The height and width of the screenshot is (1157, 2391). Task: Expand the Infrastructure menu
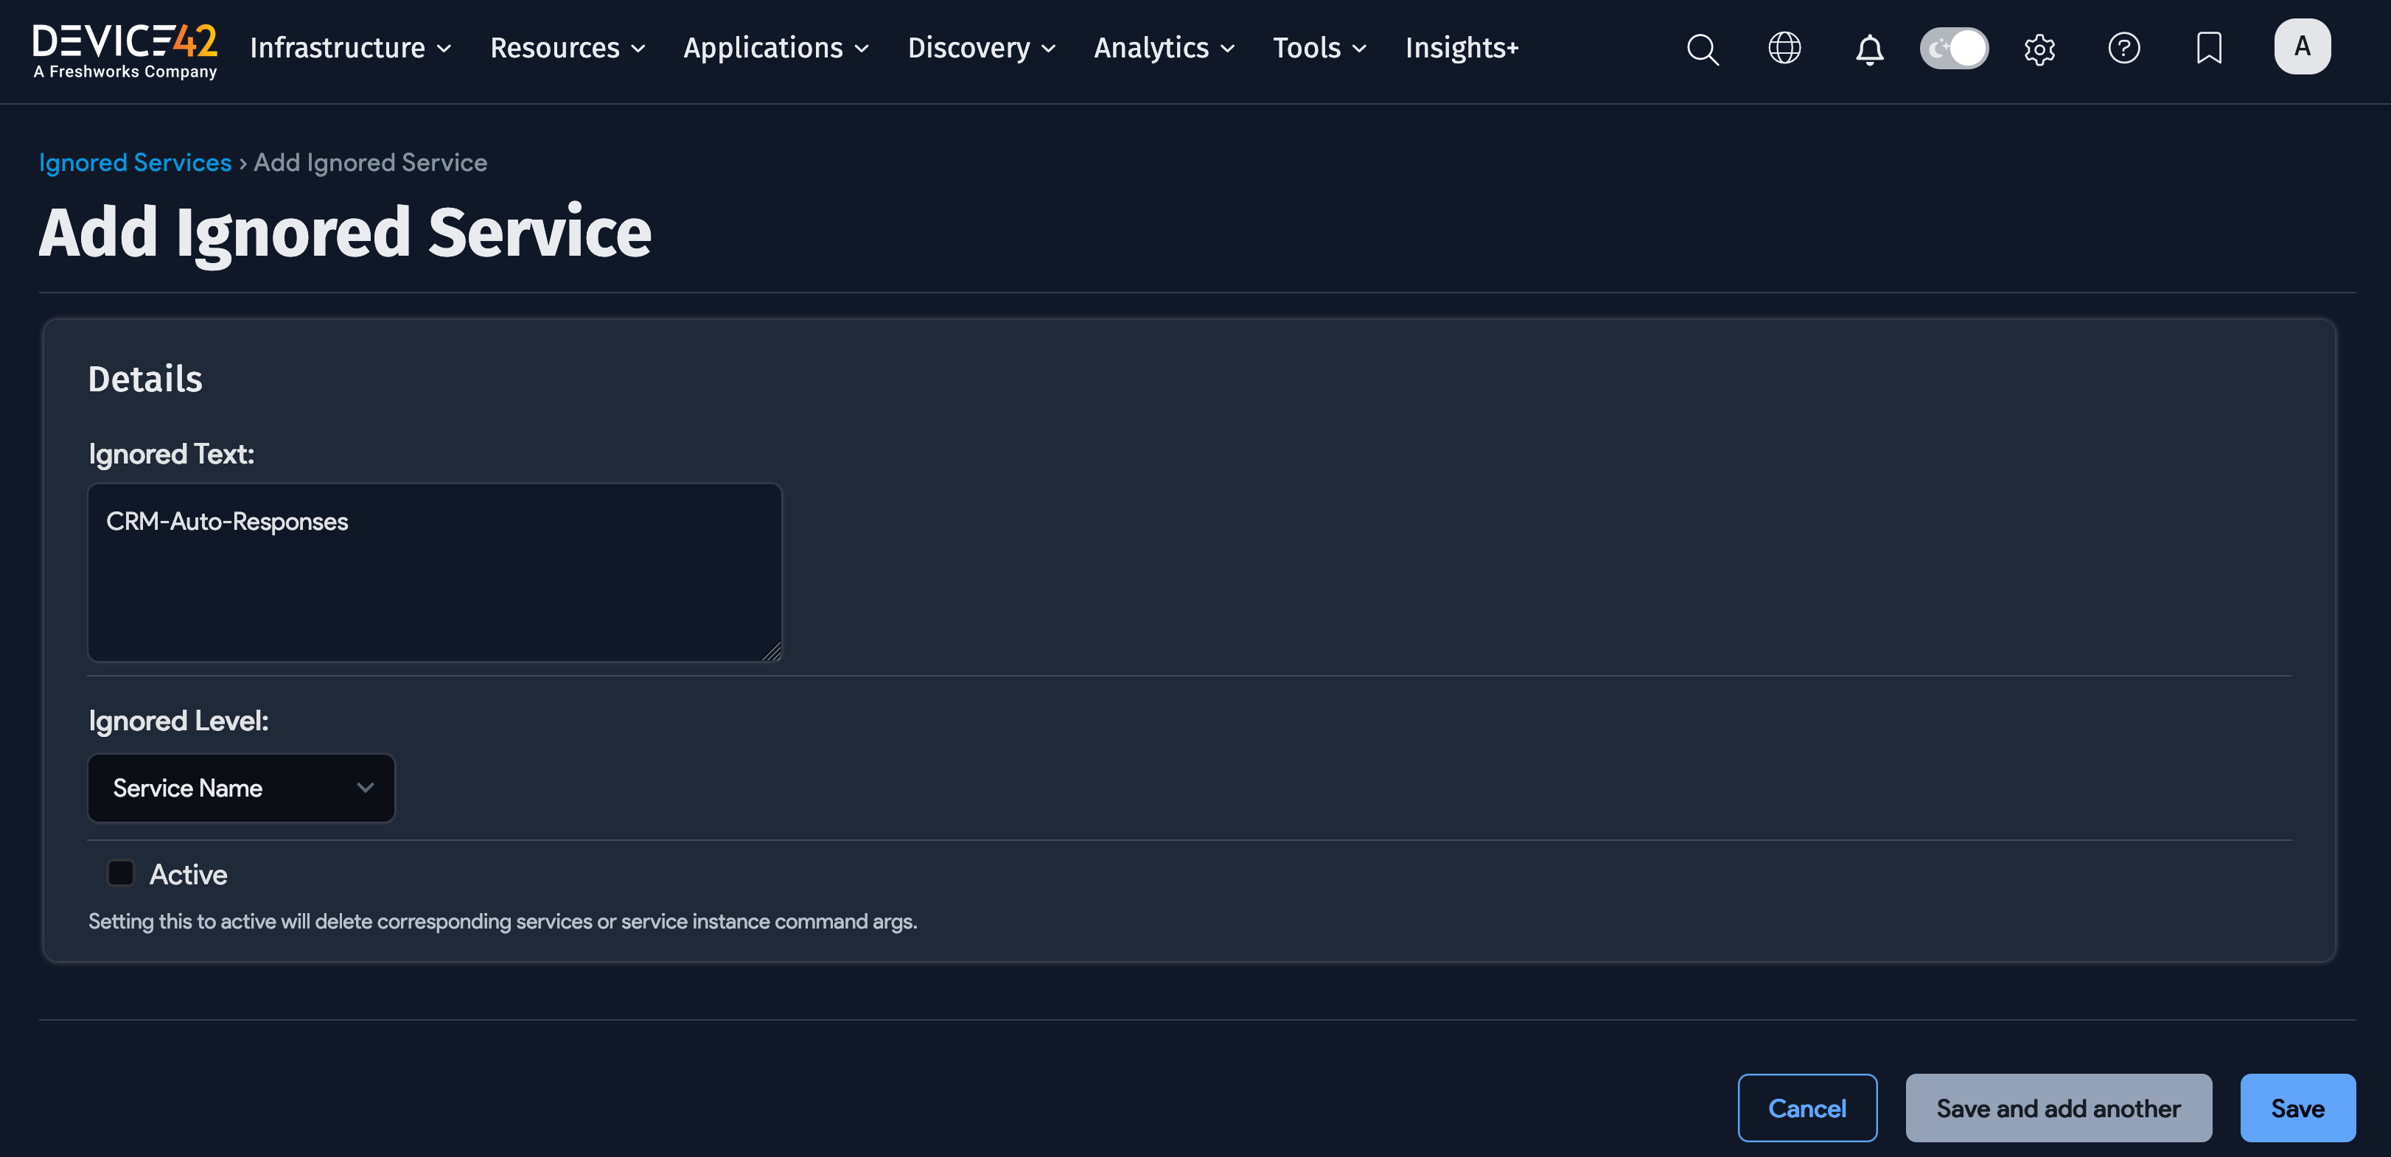point(348,47)
